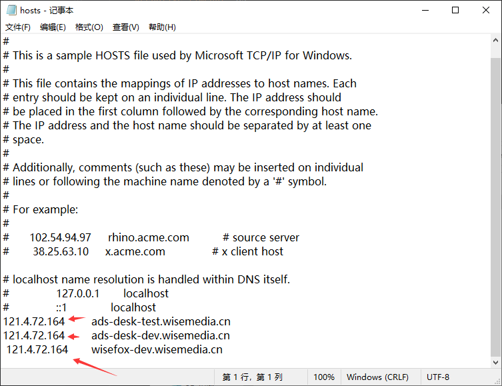
Task: Click the window size grip in corner
Action: [x=497, y=381]
